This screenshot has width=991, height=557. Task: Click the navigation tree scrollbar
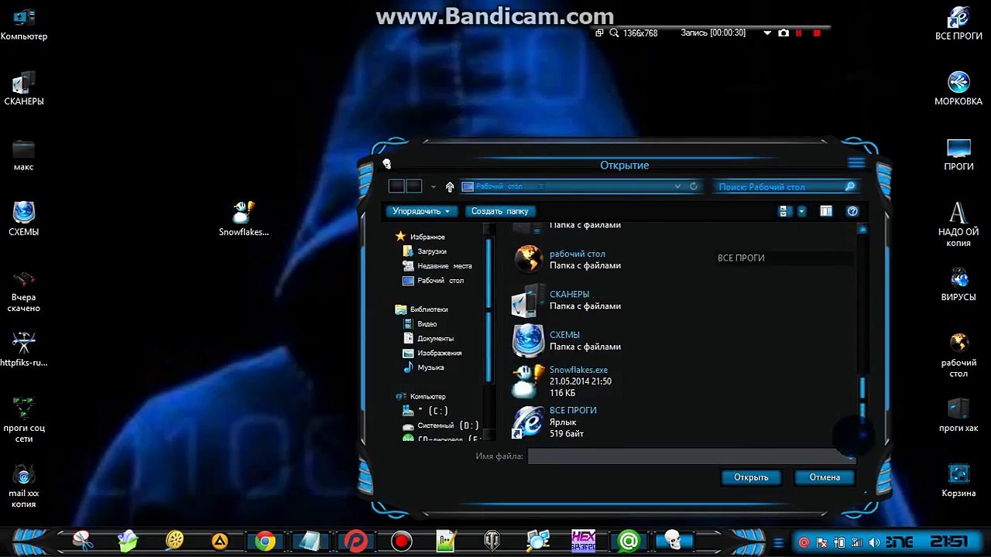pos(489,309)
